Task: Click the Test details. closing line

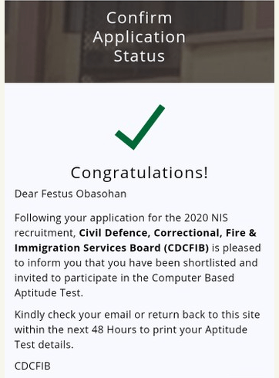Action: 44,345
